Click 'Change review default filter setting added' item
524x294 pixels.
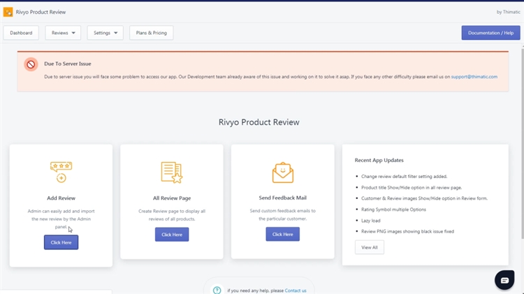click(404, 177)
